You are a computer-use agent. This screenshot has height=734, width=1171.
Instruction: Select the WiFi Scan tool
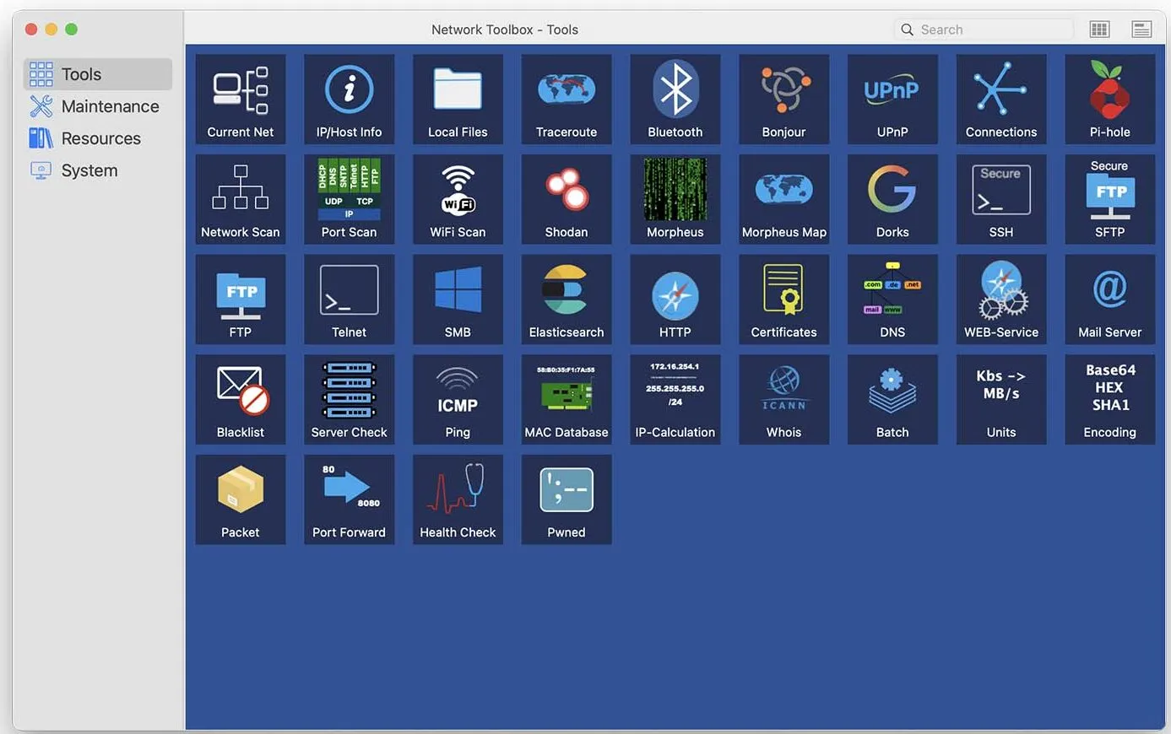tap(458, 198)
